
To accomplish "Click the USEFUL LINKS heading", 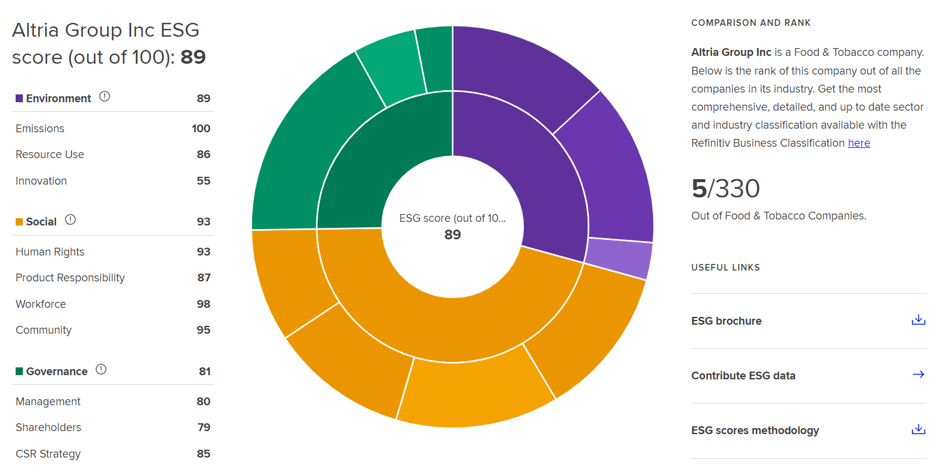I will point(725,268).
